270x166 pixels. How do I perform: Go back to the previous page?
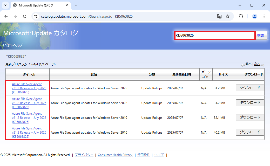[x=6, y=16]
